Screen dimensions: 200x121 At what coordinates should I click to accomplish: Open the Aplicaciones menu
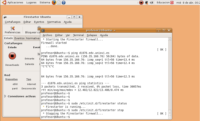[x=15, y=2]
